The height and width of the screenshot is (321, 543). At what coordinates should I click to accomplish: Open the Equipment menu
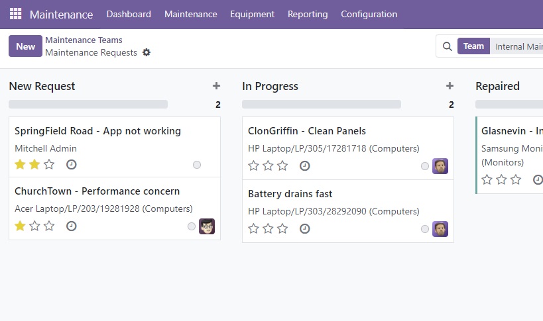(252, 14)
